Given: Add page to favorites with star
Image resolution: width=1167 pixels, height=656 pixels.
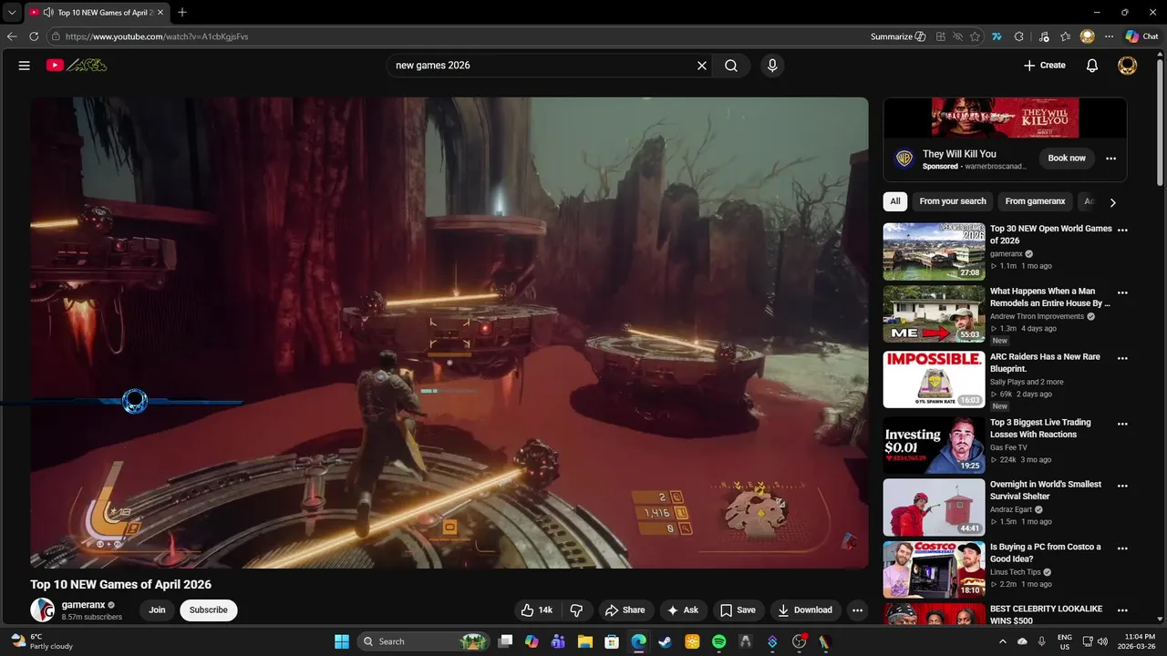Looking at the screenshot, I should click(975, 36).
